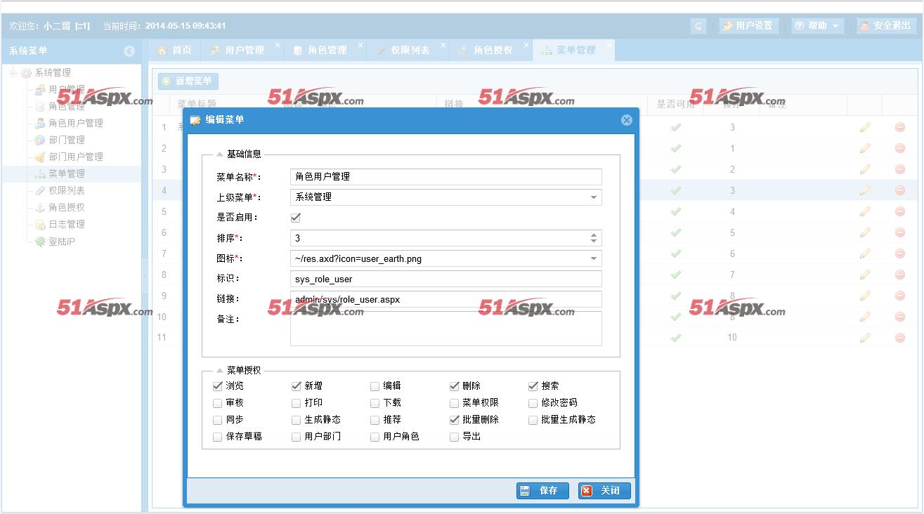Click into the 菜单名称 text field
This screenshot has height=514, width=924.
[445, 177]
